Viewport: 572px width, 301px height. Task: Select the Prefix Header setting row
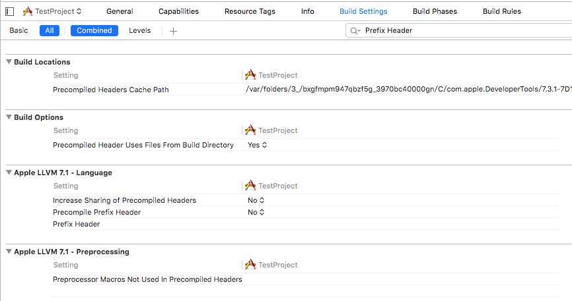pyautogui.click(x=76, y=224)
